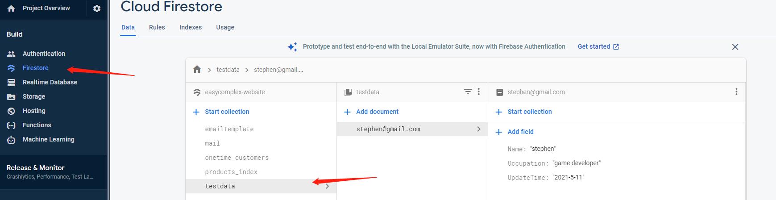Image resolution: width=776 pixels, height=200 pixels.
Task: Open Firestore in sidebar
Action: [x=35, y=68]
